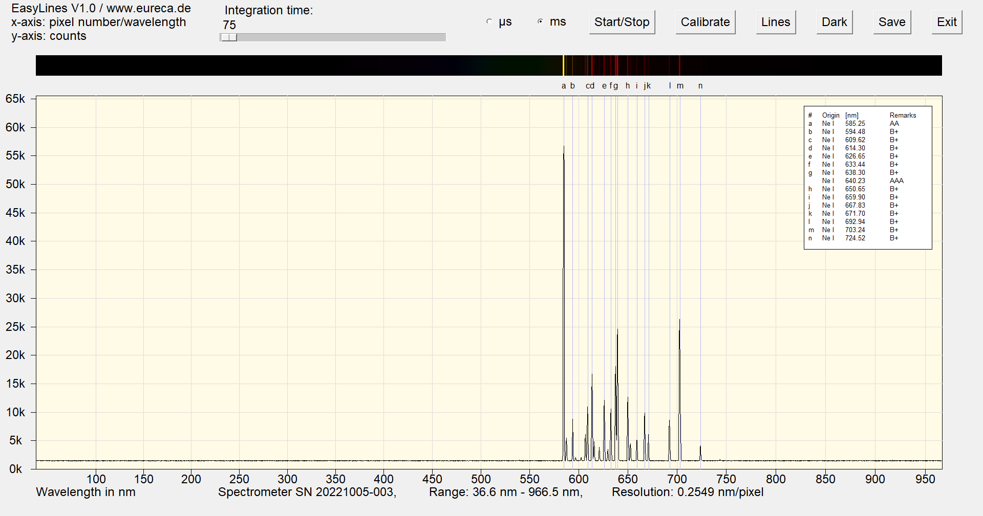This screenshot has height=516, width=983.
Task: Click the 100 x-axis tick label
Action: 96,479
